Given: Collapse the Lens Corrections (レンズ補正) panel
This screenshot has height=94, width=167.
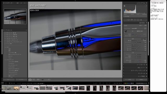Looking at the screenshot, I should click(146, 76).
